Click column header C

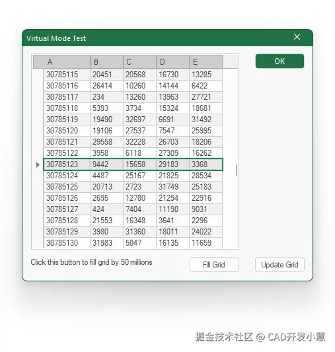click(140, 61)
